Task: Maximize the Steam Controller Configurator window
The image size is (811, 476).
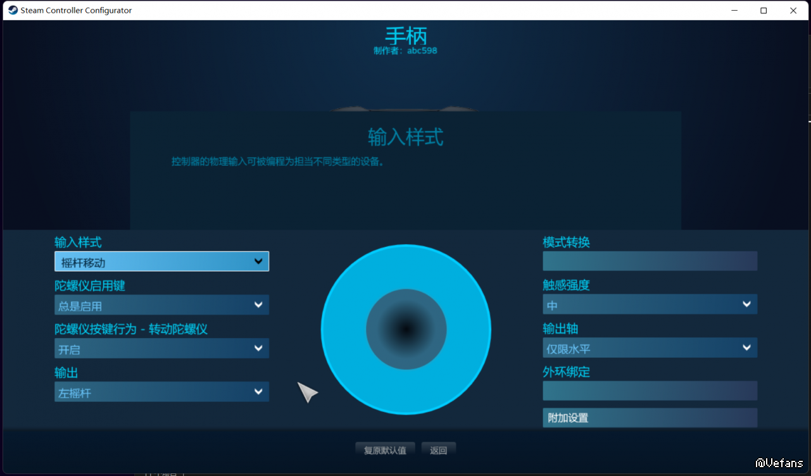Action: tap(764, 10)
